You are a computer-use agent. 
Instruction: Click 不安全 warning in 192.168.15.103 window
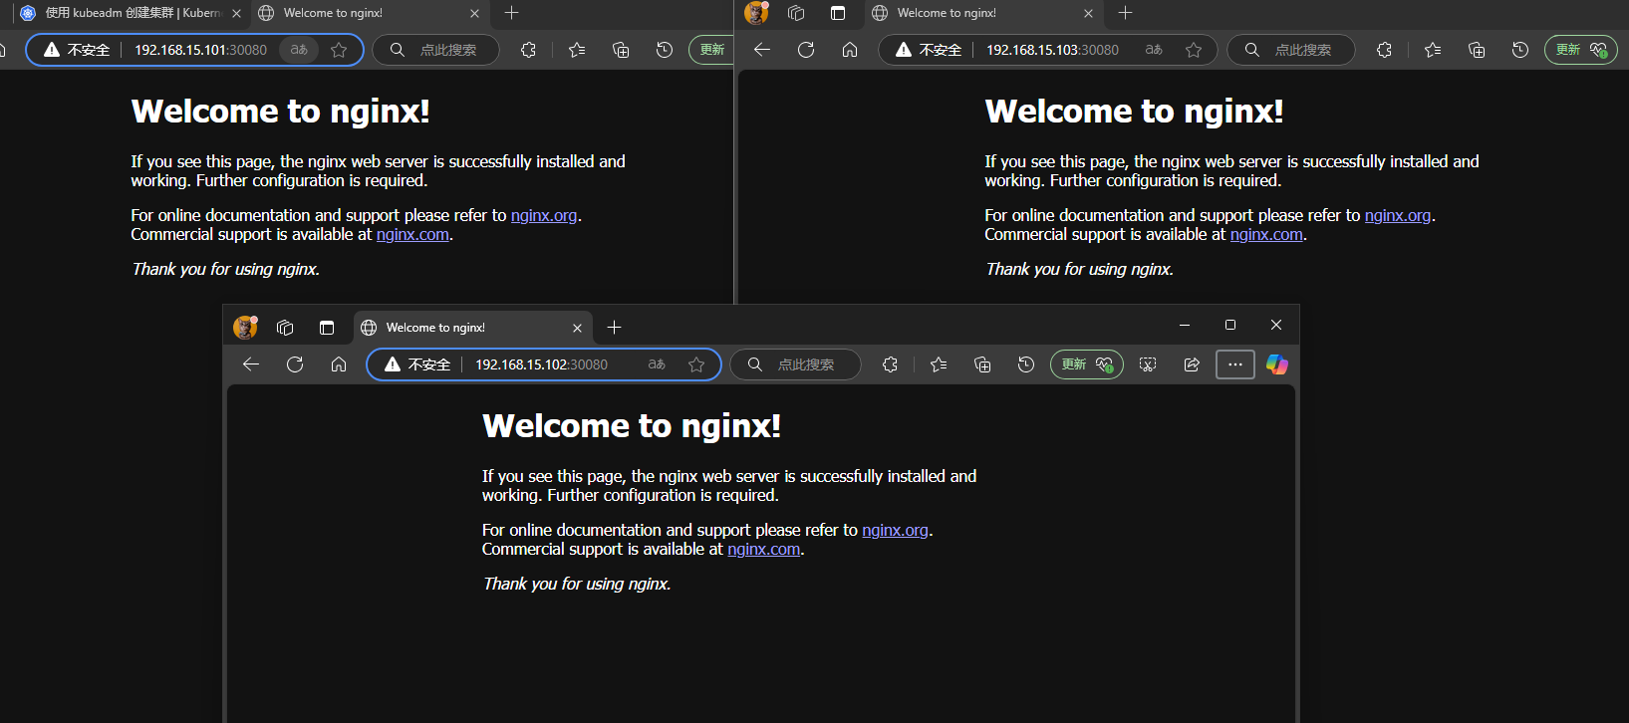pos(930,50)
